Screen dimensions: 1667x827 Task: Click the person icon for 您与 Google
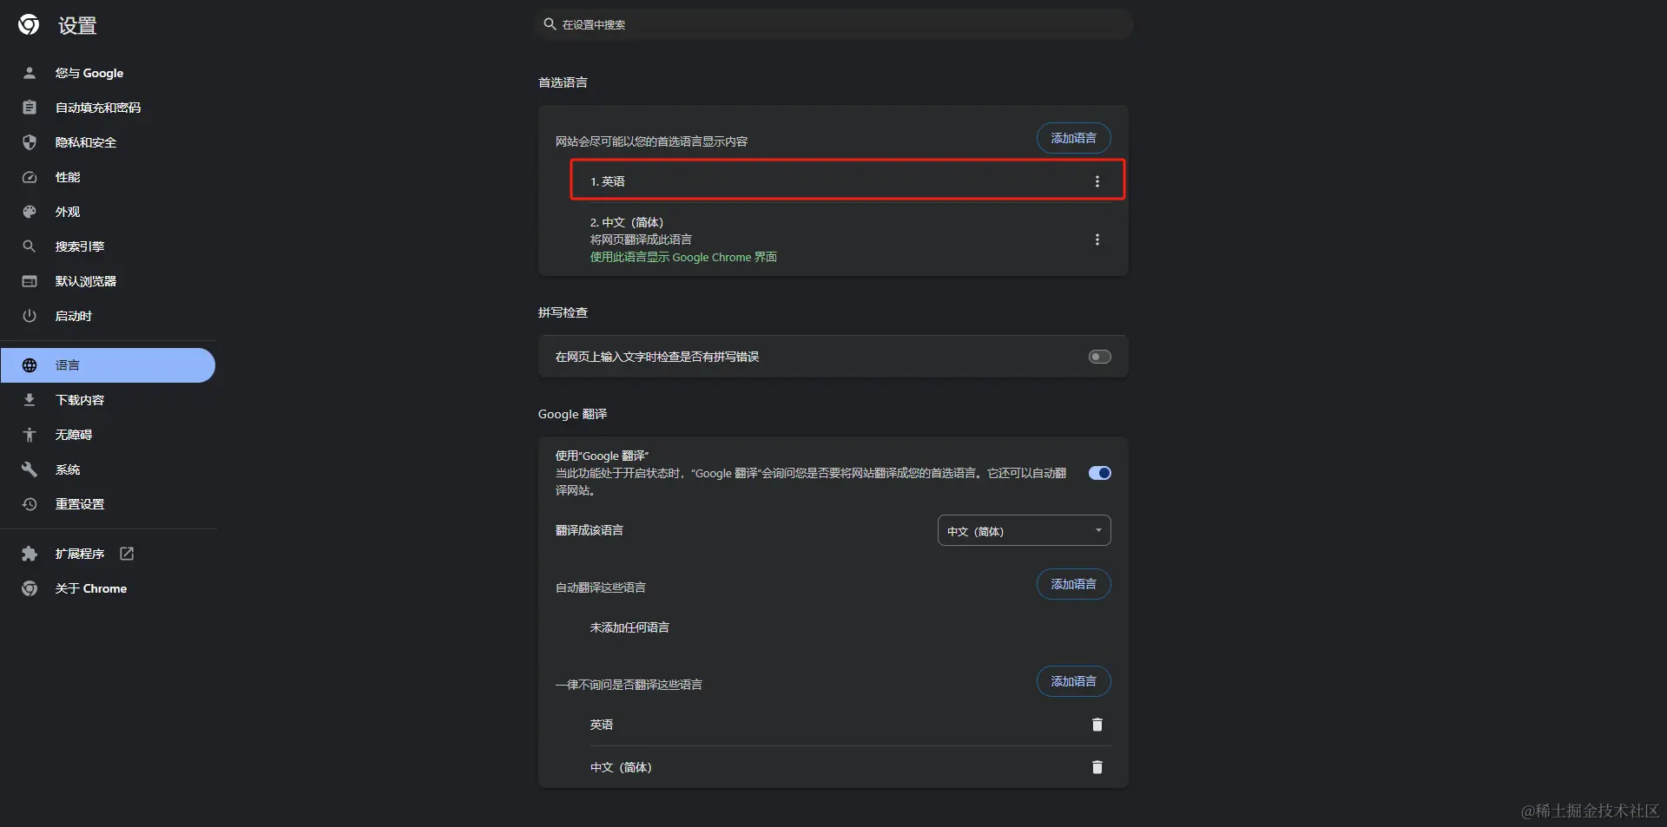pyautogui.click(x=30, y=73)
